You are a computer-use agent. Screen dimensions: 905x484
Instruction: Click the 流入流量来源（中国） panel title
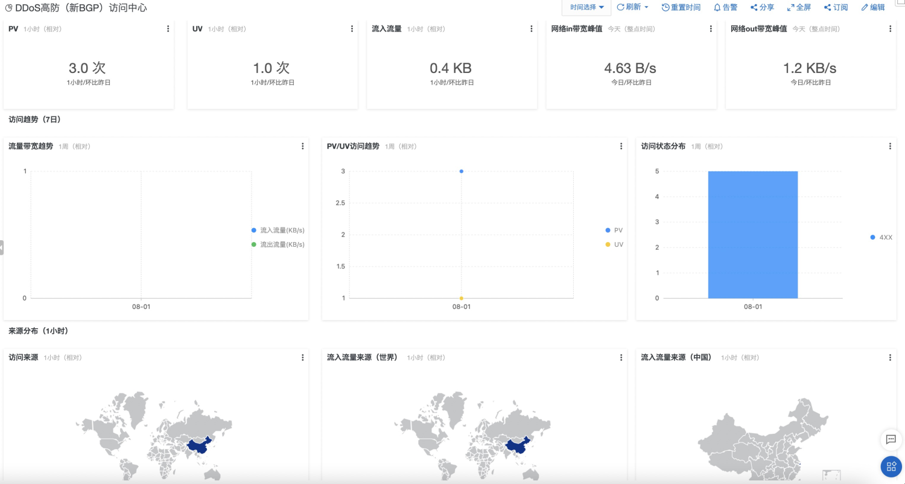coord(676,357)
